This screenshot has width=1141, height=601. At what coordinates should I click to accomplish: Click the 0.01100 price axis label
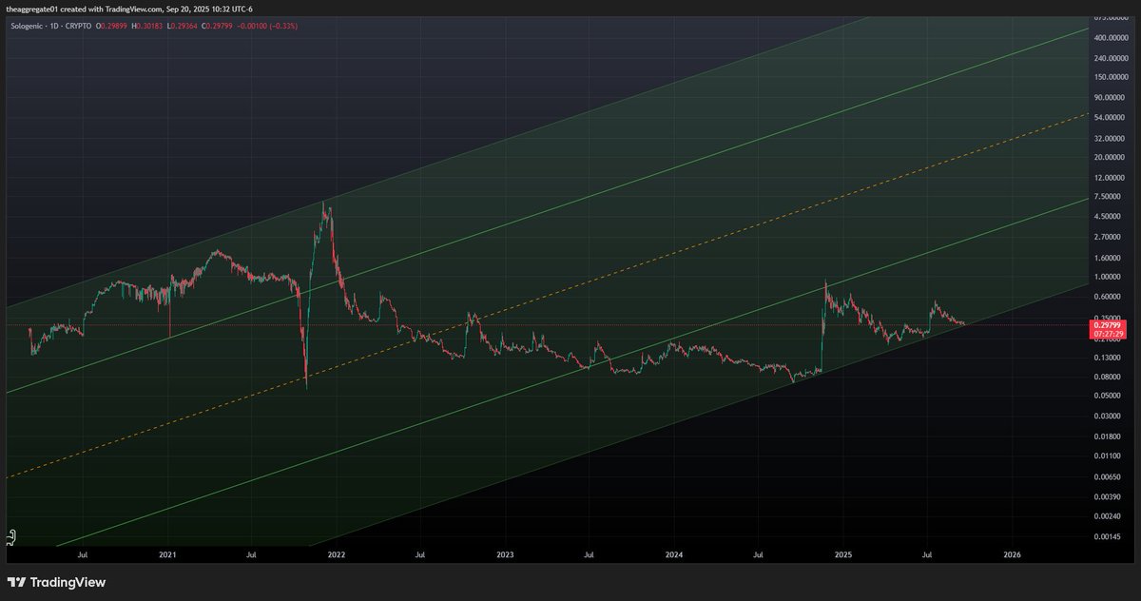pyautogui.click(x=1110, y=456)
